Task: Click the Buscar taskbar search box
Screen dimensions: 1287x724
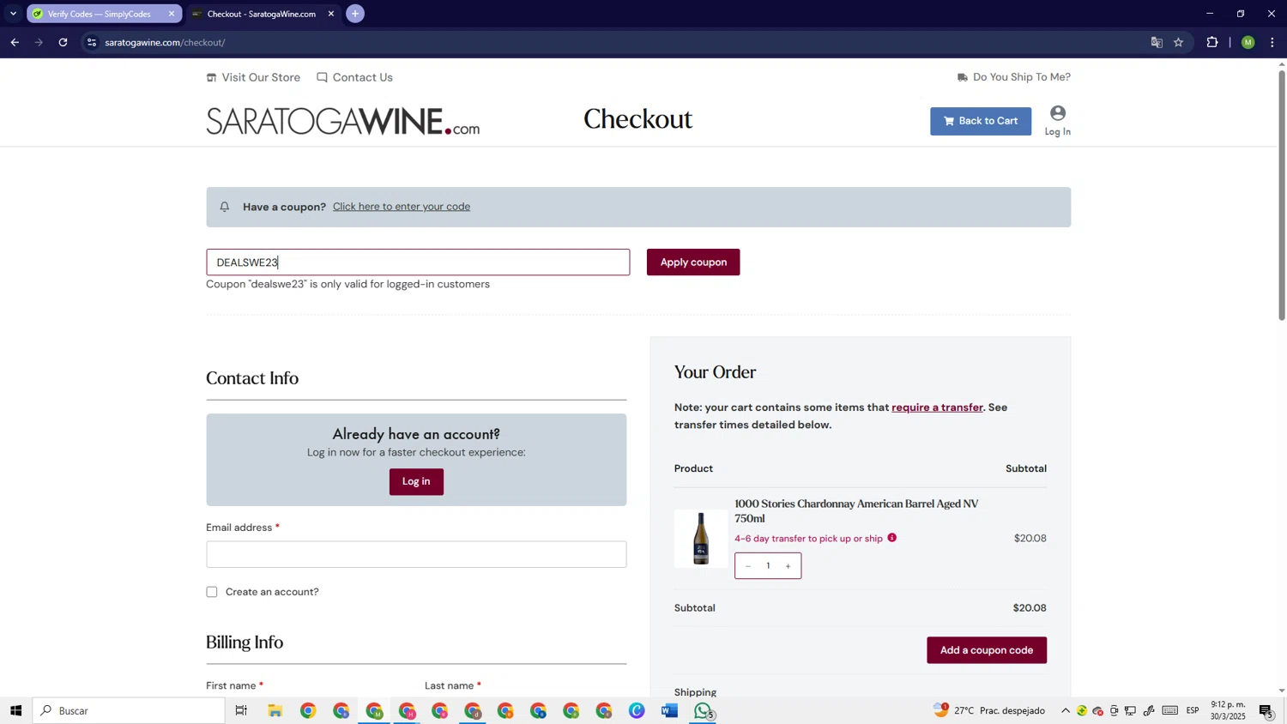Action: coord(129,710)
